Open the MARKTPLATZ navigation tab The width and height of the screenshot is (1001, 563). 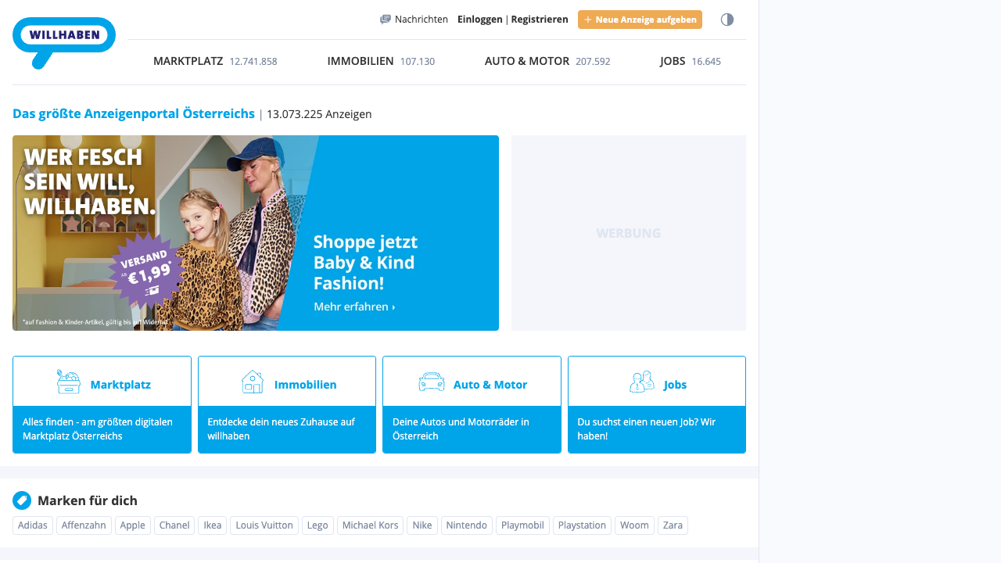point(215,61)
